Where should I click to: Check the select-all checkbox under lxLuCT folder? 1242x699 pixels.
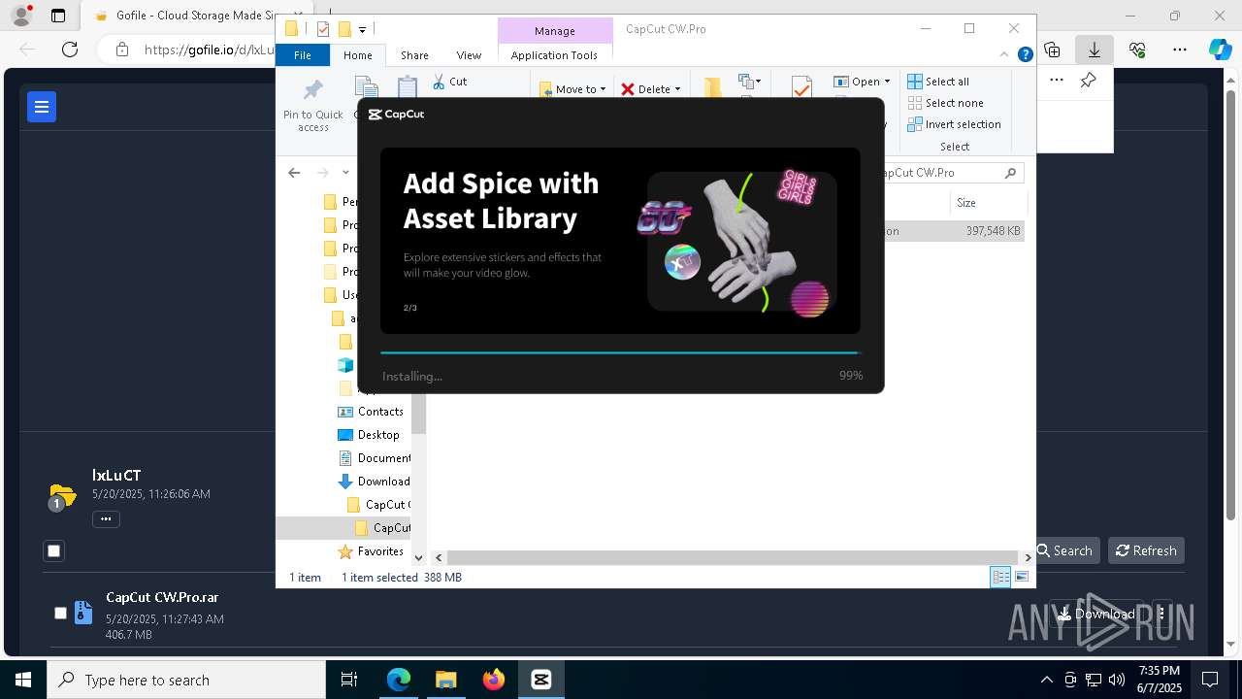[x=54, y=551]
